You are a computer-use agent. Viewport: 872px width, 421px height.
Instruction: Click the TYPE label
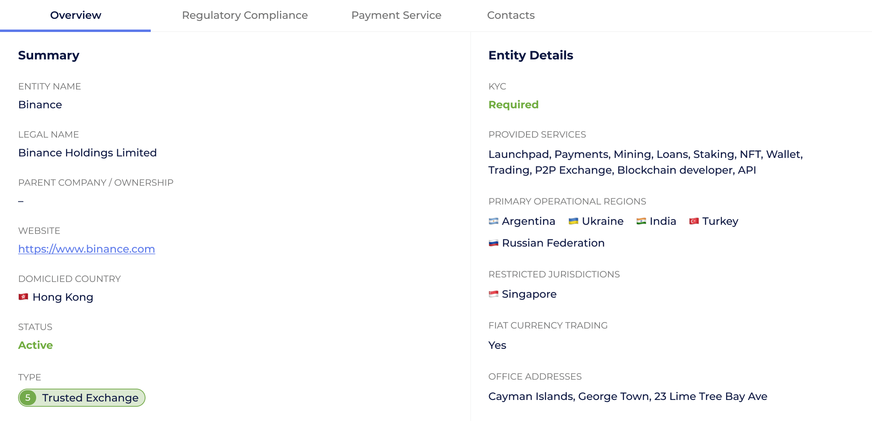(x=29, y=377)
